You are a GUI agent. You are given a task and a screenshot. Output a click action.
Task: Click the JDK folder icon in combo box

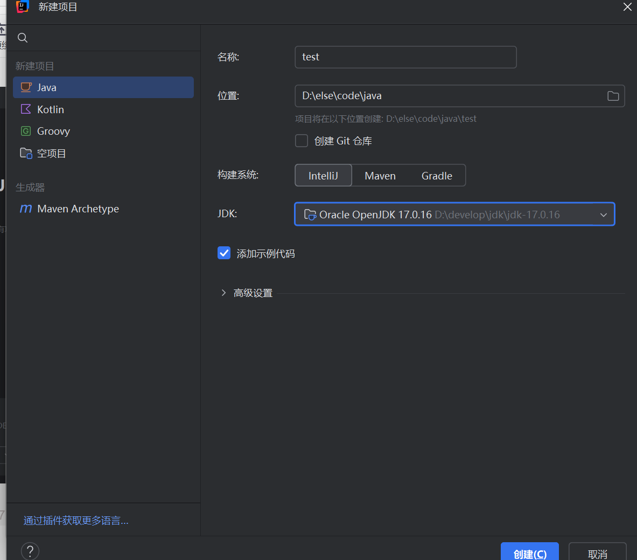(310, 215)
